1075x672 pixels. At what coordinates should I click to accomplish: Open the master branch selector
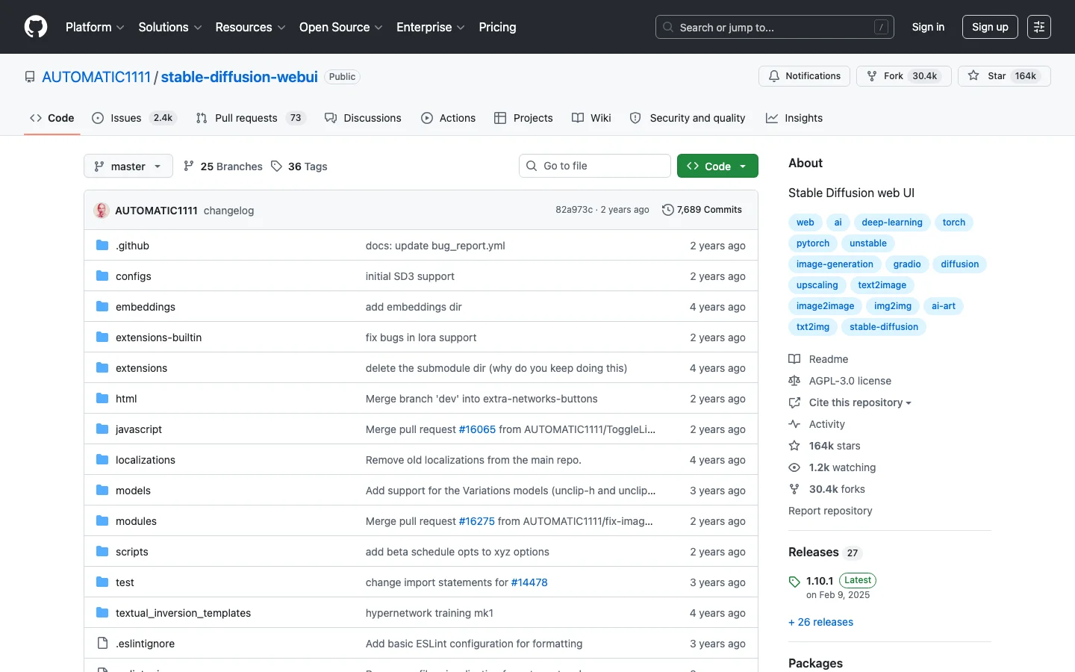tap(128, 166)
